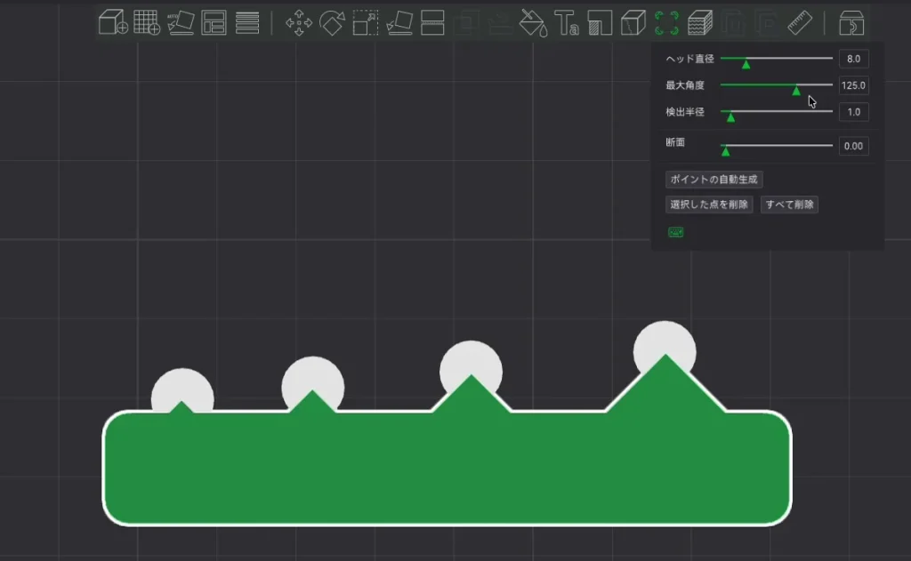Click the cracked cube cut icon
This screenshot has height=561, width=911.
(x=633, y=23)
